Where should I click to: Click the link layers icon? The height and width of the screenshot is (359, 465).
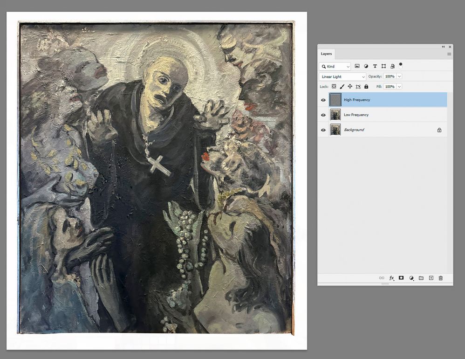(382, 278)
